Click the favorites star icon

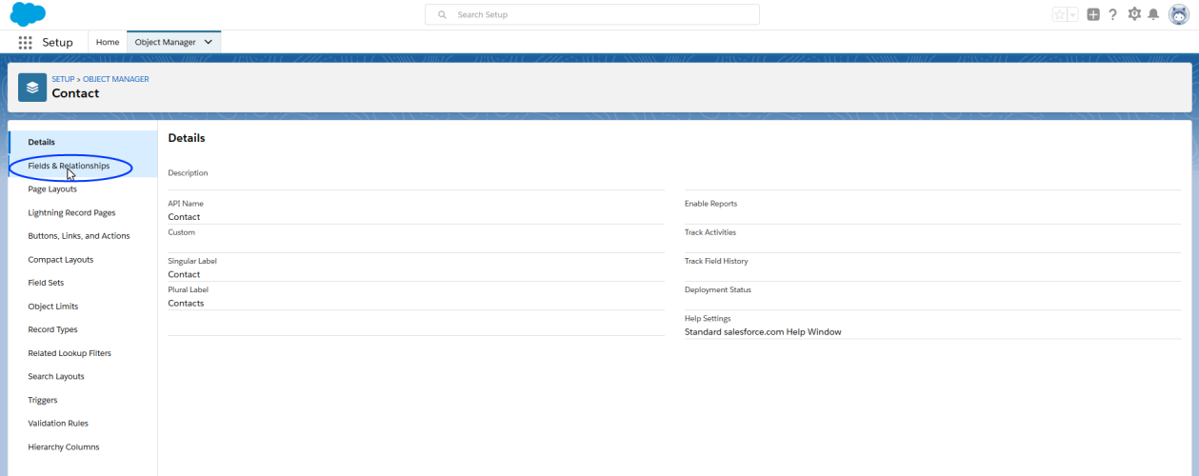click(x=1059, y=14)
